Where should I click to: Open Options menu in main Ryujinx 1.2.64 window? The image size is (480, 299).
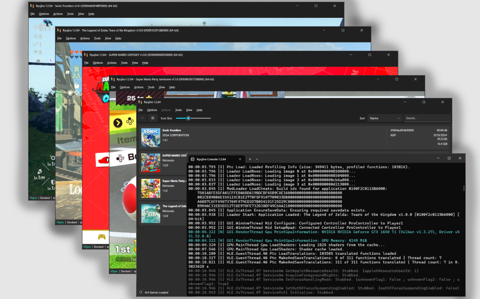tap(152, 110)
